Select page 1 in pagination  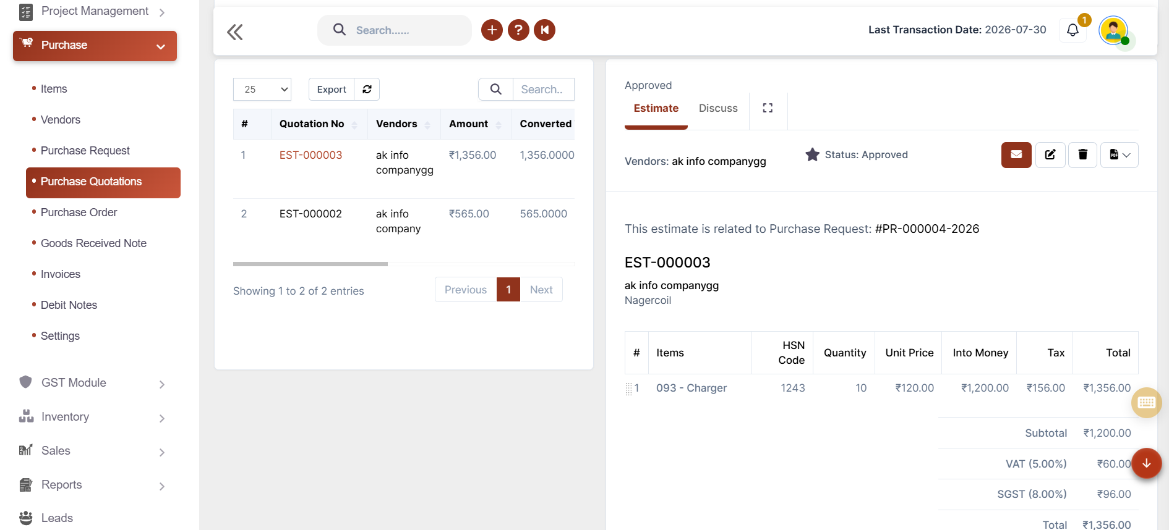508,290
